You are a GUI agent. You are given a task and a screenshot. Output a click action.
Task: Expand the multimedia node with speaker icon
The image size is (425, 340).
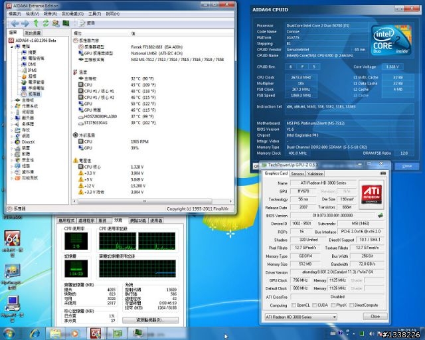click(x=12, y=124)
